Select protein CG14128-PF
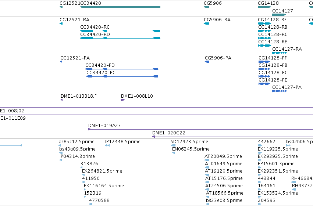This screenshot has height=206, width=313. 264,62
